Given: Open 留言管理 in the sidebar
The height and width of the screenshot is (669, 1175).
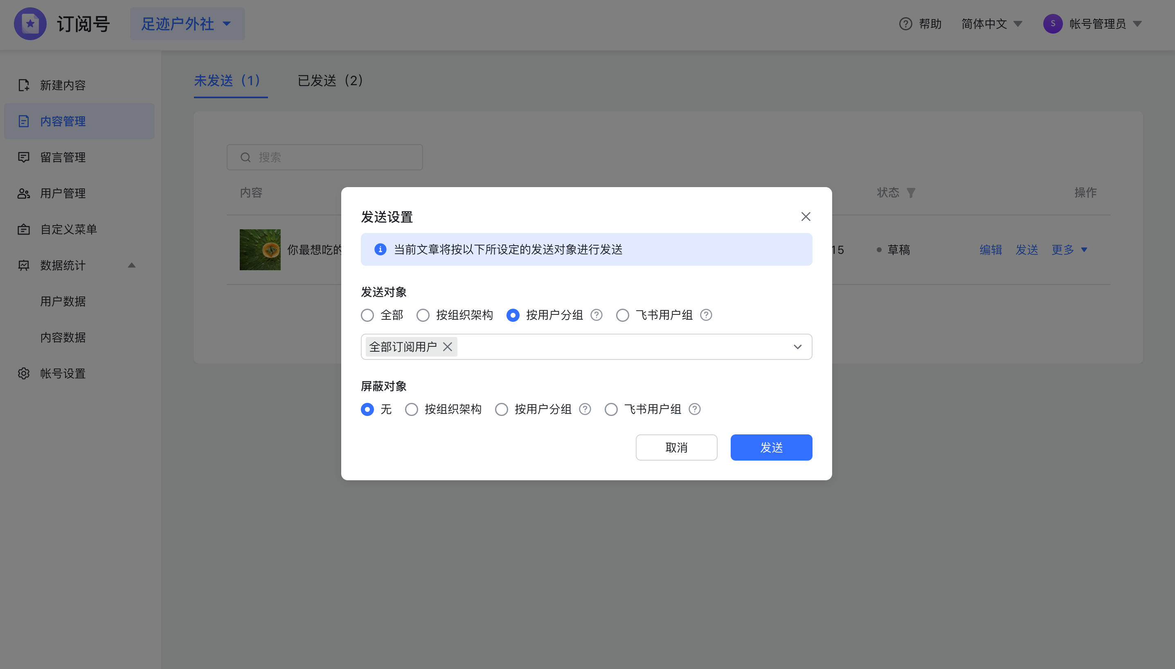Looking at the screenshot, I should tap(79, 157).
